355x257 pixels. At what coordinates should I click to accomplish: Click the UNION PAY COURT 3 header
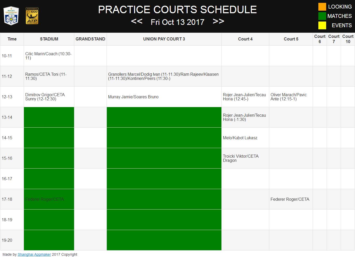click(x=164, y=39)
